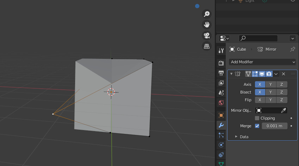Image resolution: width=299 pixels, height=166 pixels.
Task: Click the modifier drag handle grip
Action: (x=293, y=74)
